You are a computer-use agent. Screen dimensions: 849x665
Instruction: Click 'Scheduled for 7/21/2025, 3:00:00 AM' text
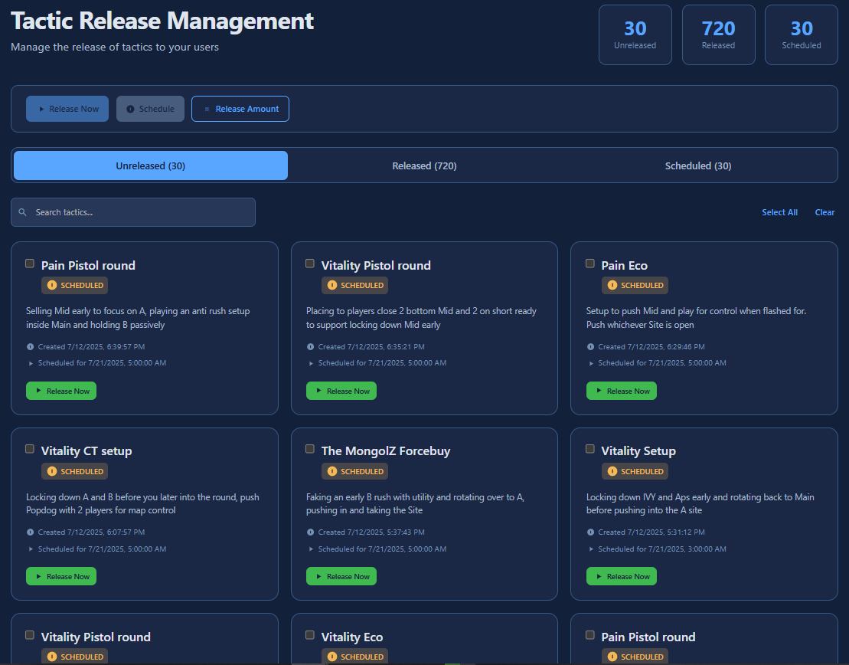[x=661, y=549]
